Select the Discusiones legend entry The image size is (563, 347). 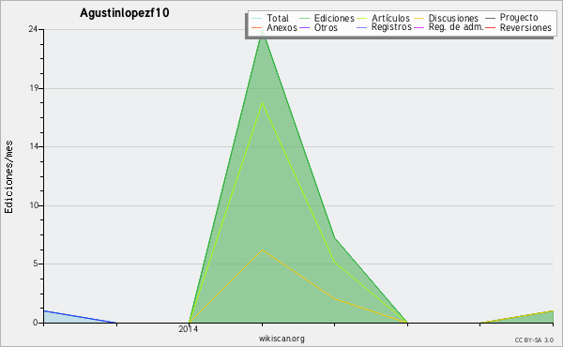pyautogui.click(x=453, y=18)
